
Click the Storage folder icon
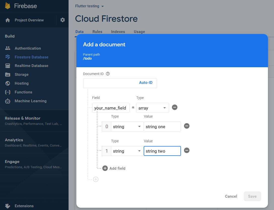click(8, 75)
